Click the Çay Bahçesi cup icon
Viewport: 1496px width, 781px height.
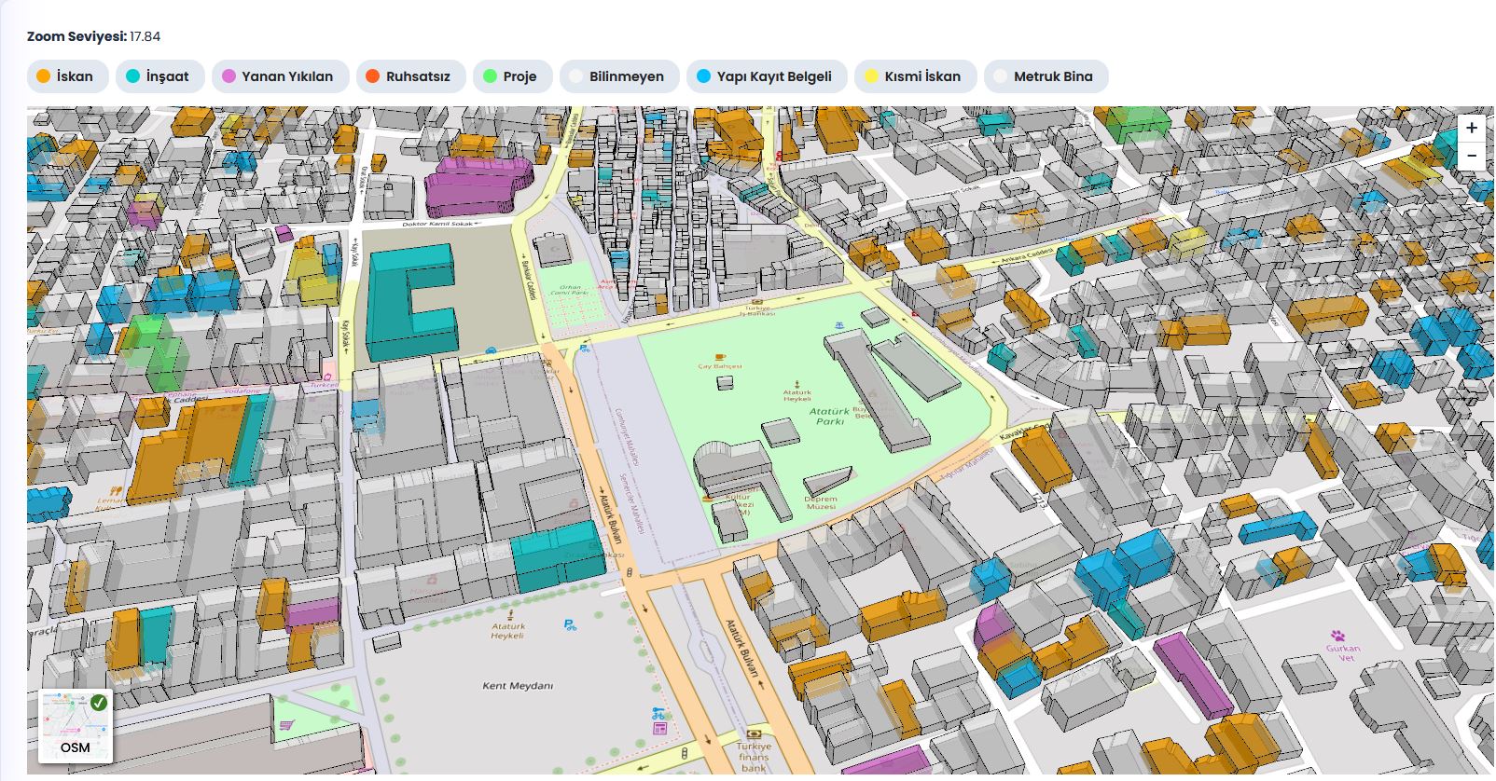click(x=719, y=357)
